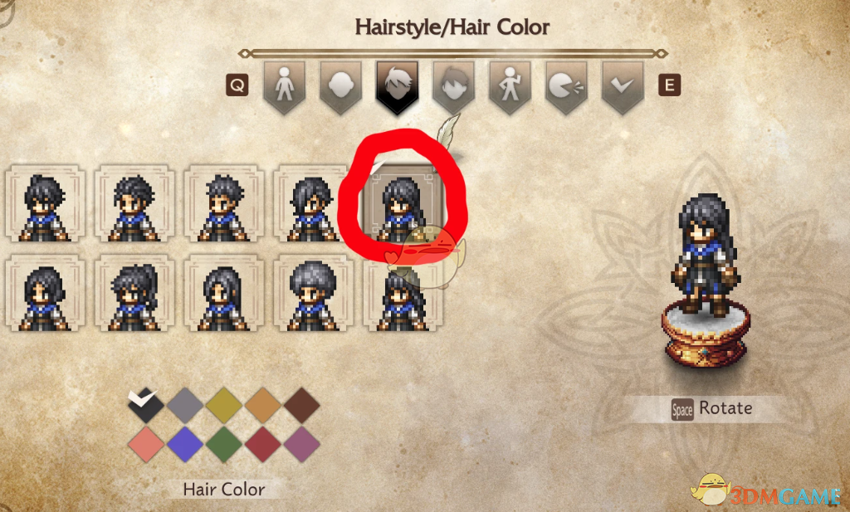The width and height of the screenshot is (850, 512).
Task: Select the green hair color swatch
Action: pos(224,444)
